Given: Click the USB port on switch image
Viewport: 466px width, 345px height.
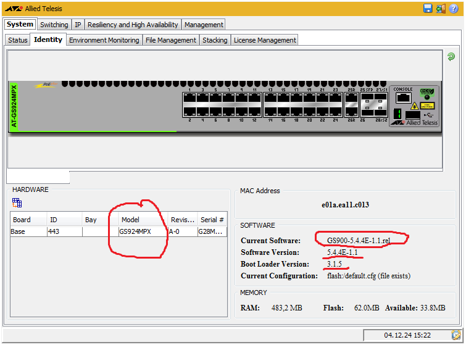Looking at the screenshot, I should [x=413, y=115].
